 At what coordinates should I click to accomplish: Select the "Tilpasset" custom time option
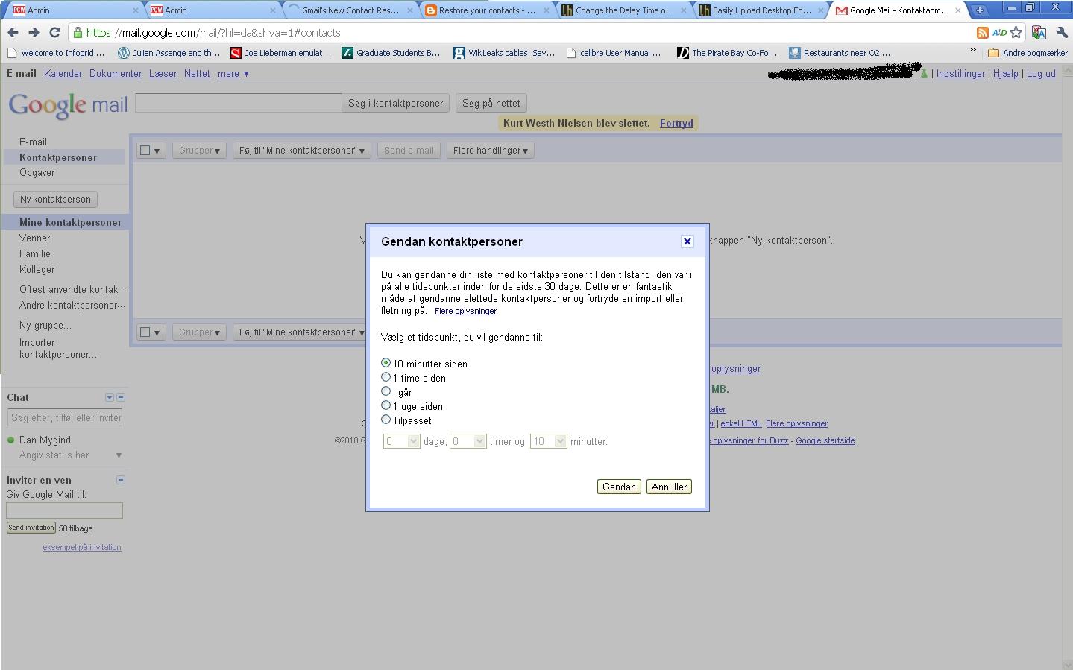click(x=386, y=420)
